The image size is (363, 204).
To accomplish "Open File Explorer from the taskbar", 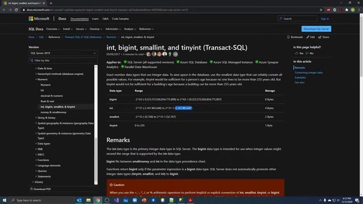I will point(88,200).
